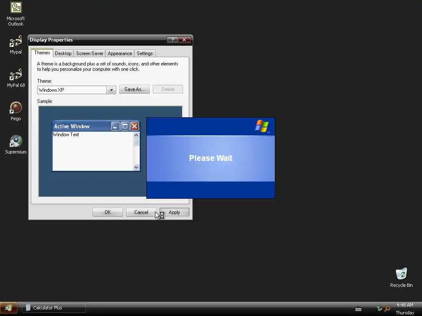This screenshot has width=422, height=316.
Task: Click the Active Window sample title bar
Action: tap(96, 126)
